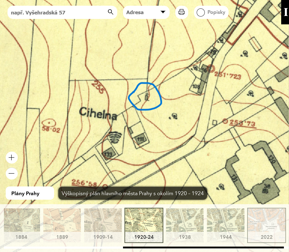Switch to the 1889 map

[x=62, y=225]
